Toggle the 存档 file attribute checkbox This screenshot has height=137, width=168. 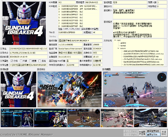pyautogui.click(x=12, y=61)
